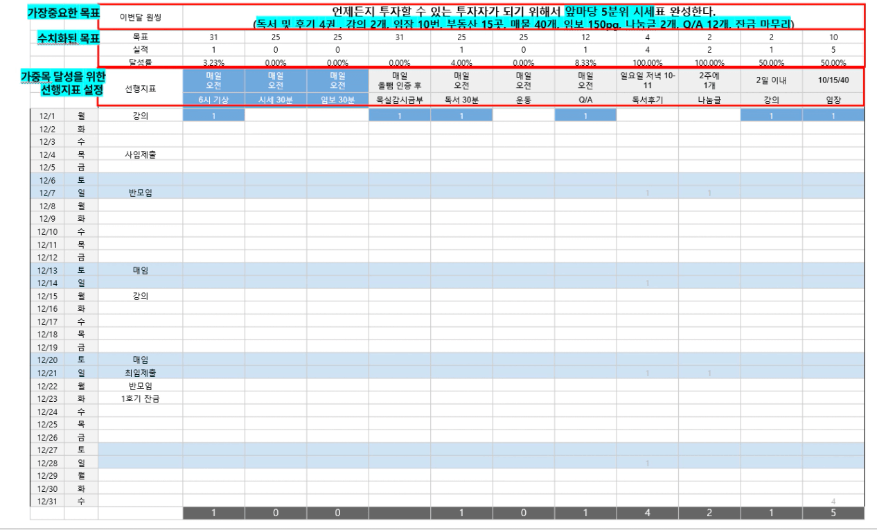Click the '임장' column header

[833, 100]
